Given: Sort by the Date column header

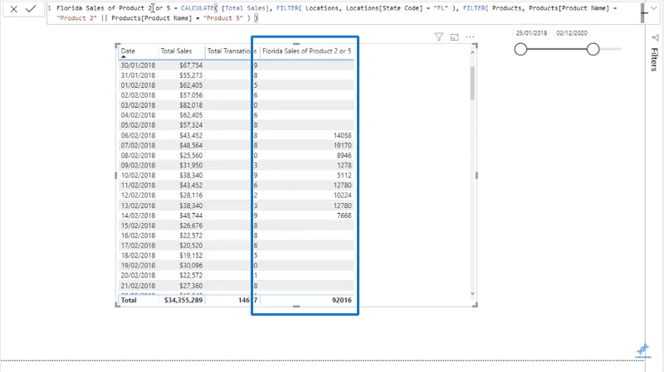Looking at the screenshot, I should click(128, 51).
